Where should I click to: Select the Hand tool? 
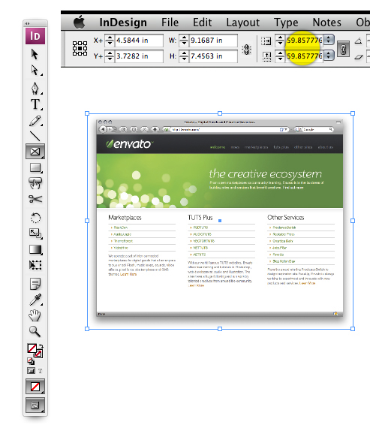click(35, 315)
